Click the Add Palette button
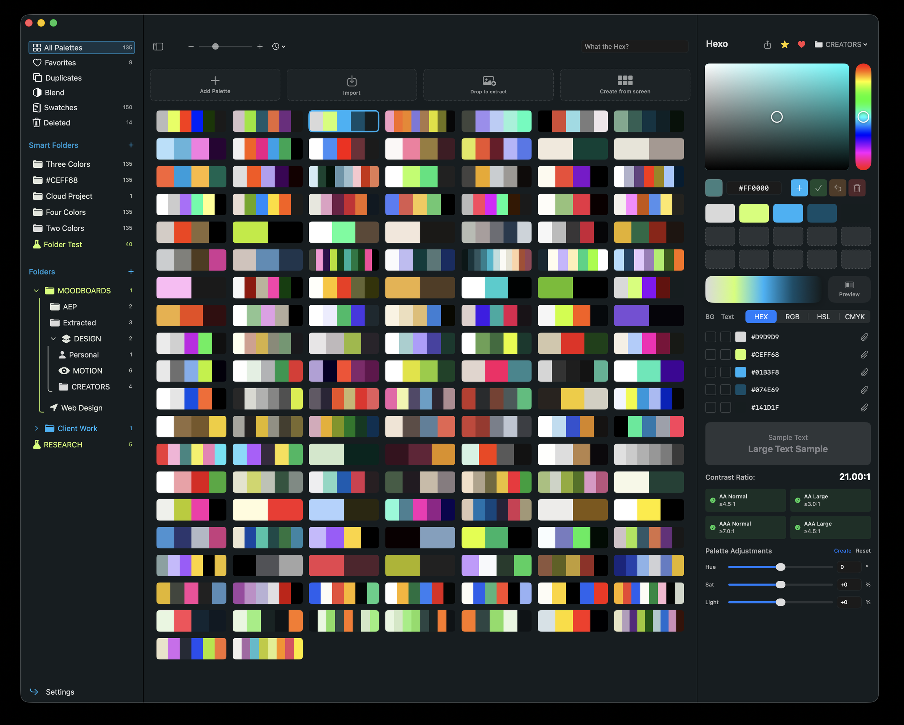Image resolution: width=904 pixels, height=725 pixels. tap(215, 85)
